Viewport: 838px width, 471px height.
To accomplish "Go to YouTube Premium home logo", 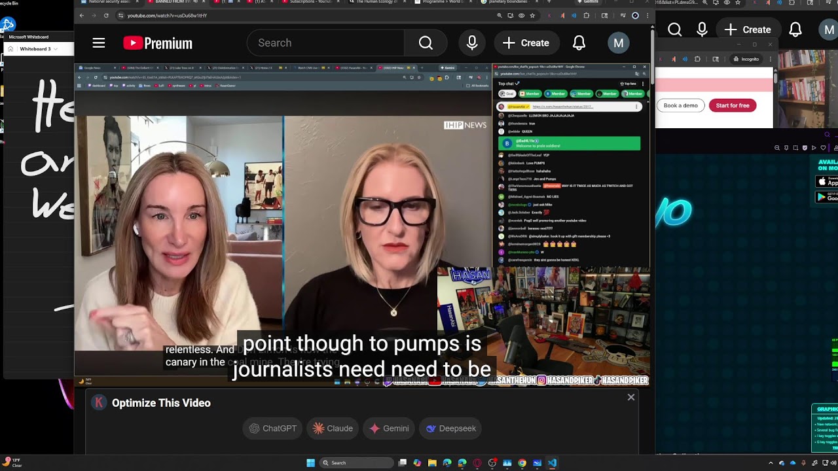I will pyautogui.click(x=158, y=43).
